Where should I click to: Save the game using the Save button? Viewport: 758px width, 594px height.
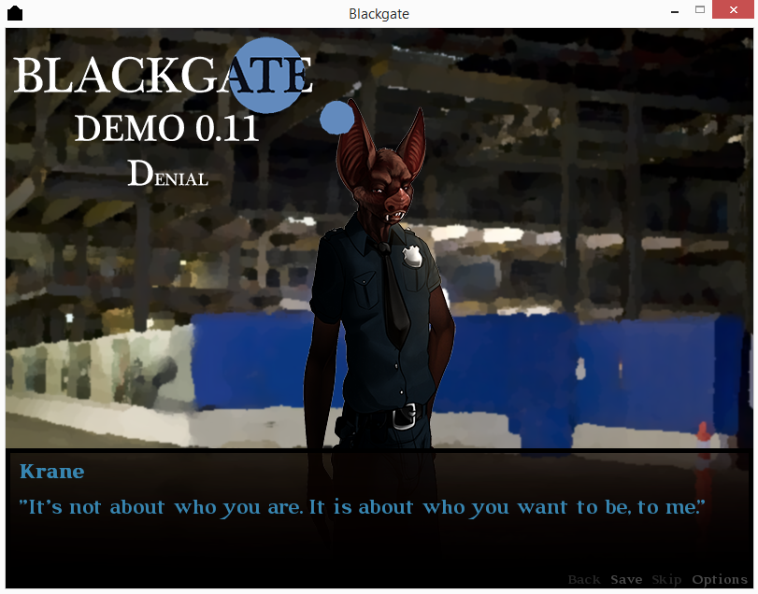(x=626, y=579)
